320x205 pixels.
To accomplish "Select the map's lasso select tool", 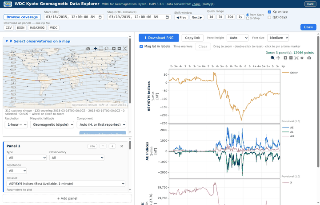I will coord(107,49).
